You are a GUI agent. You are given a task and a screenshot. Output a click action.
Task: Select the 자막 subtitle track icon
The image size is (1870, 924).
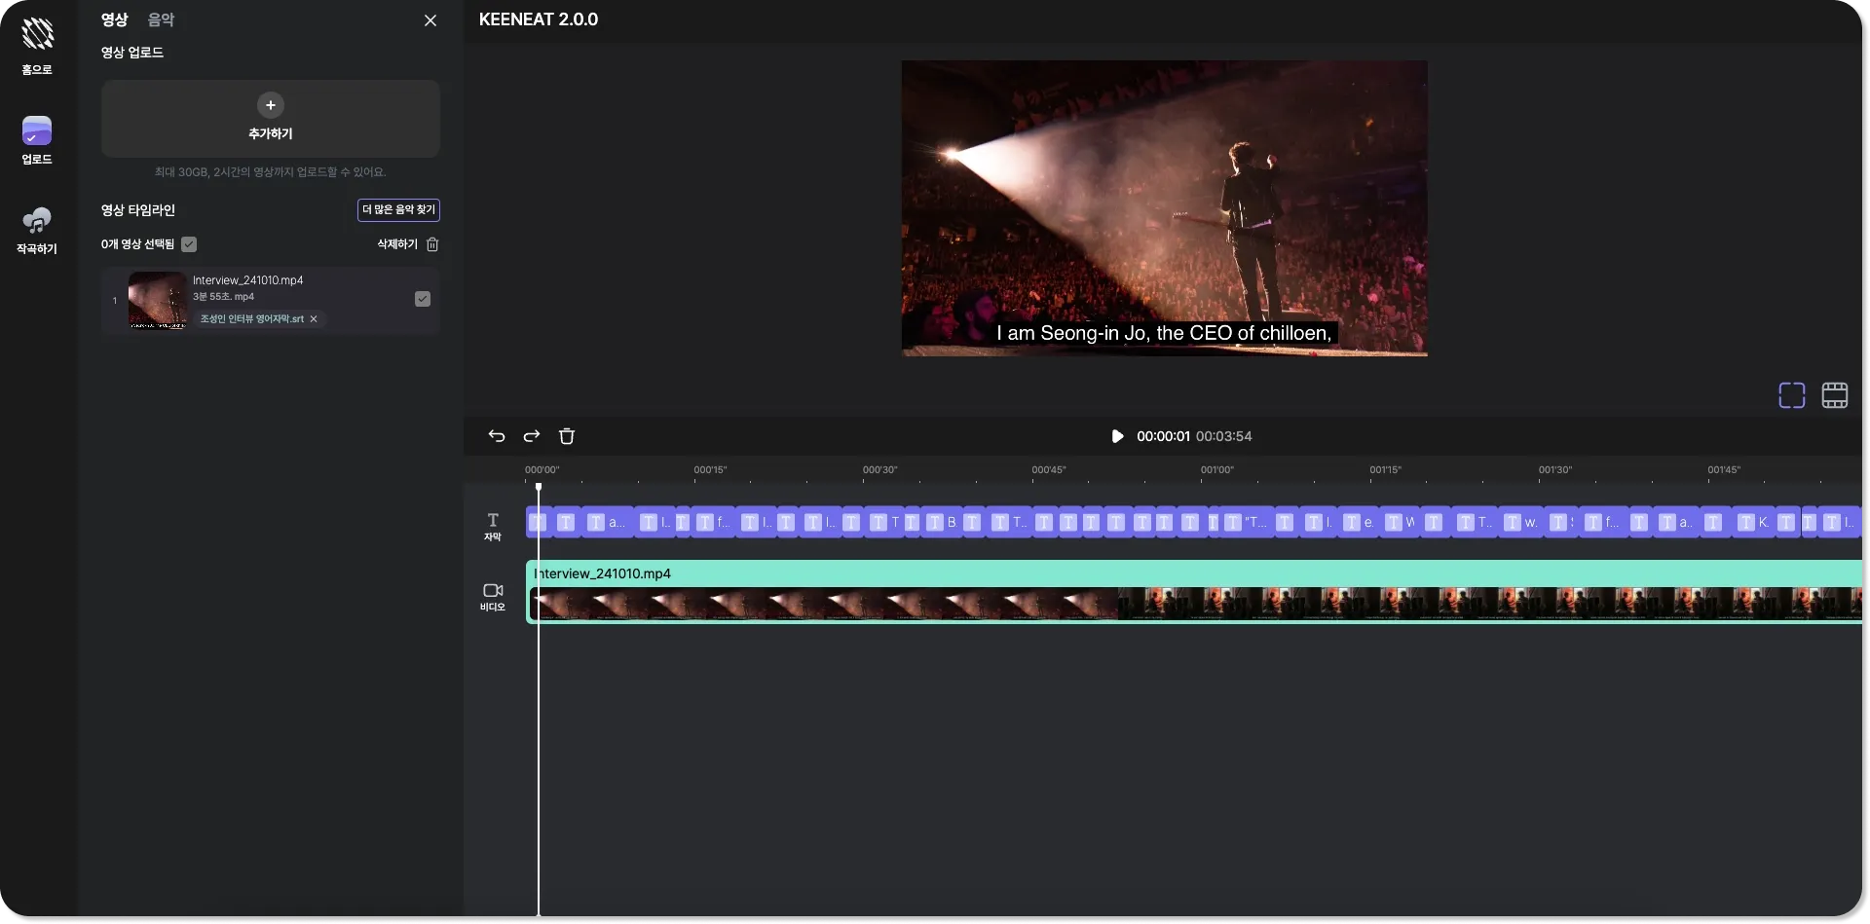[x=493, y=527]
